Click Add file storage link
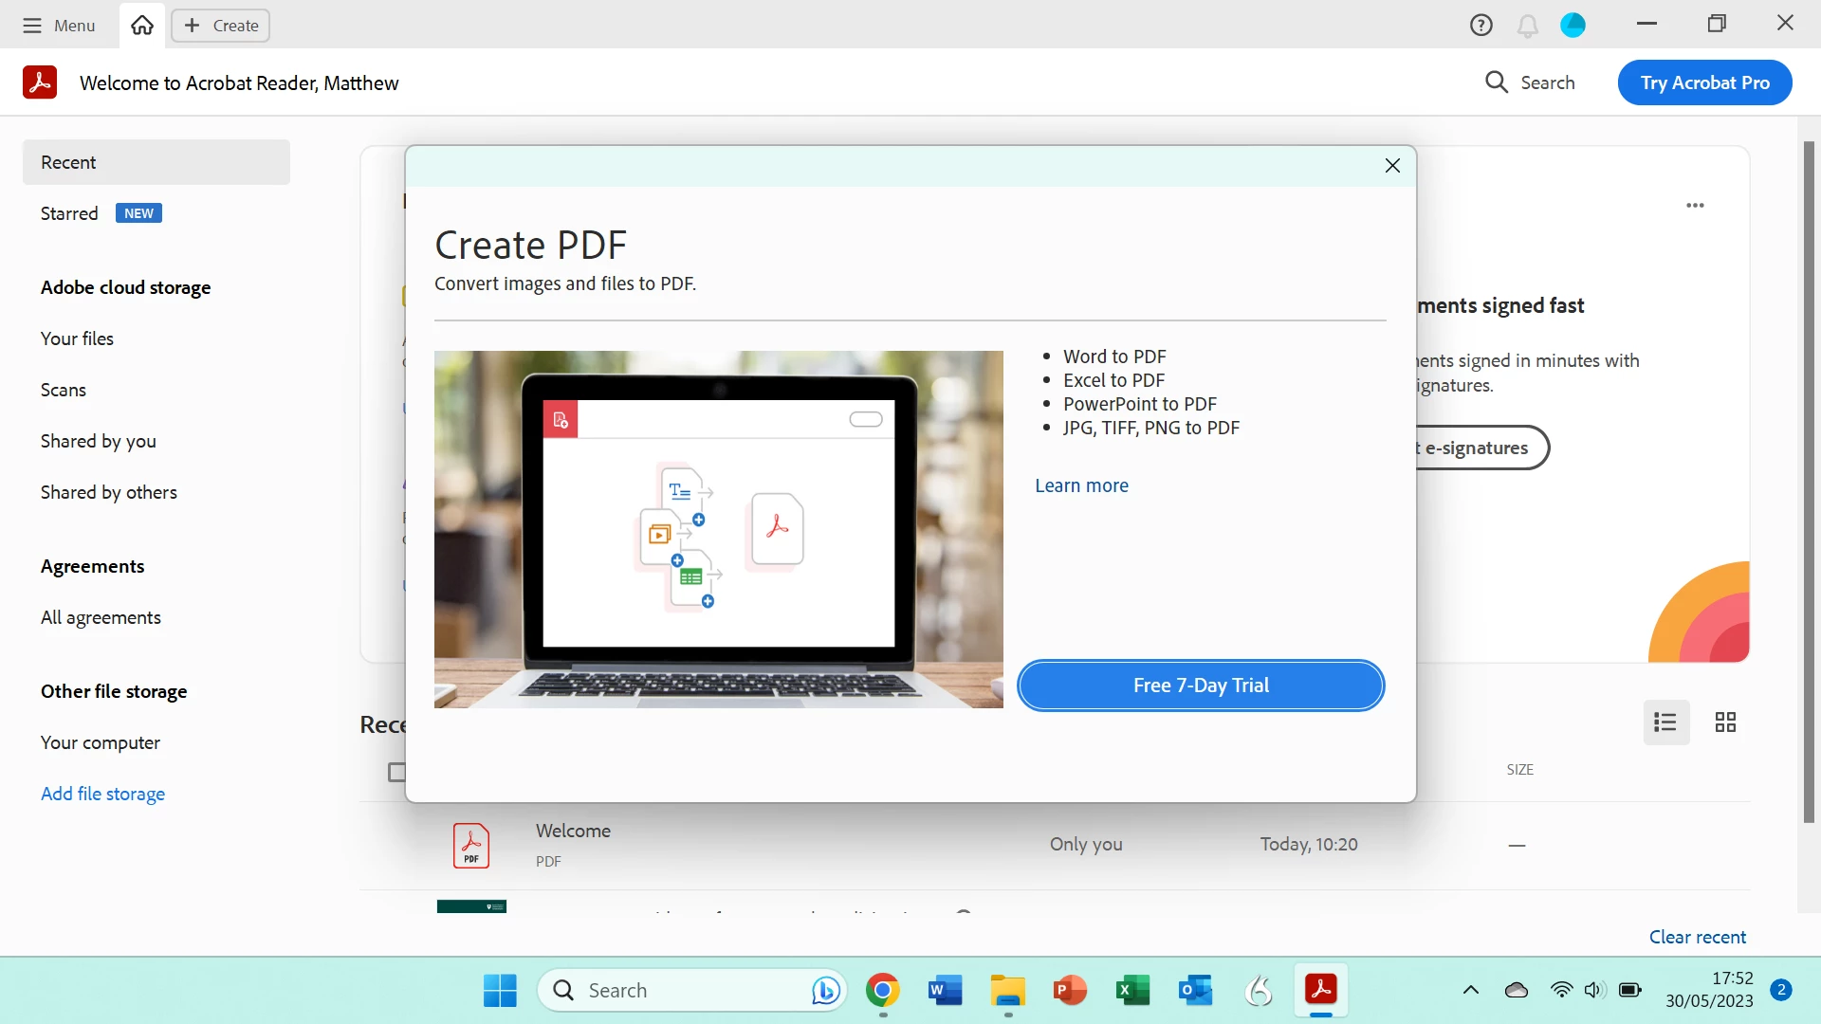1821x1024 pixels. tap(102, 794)
